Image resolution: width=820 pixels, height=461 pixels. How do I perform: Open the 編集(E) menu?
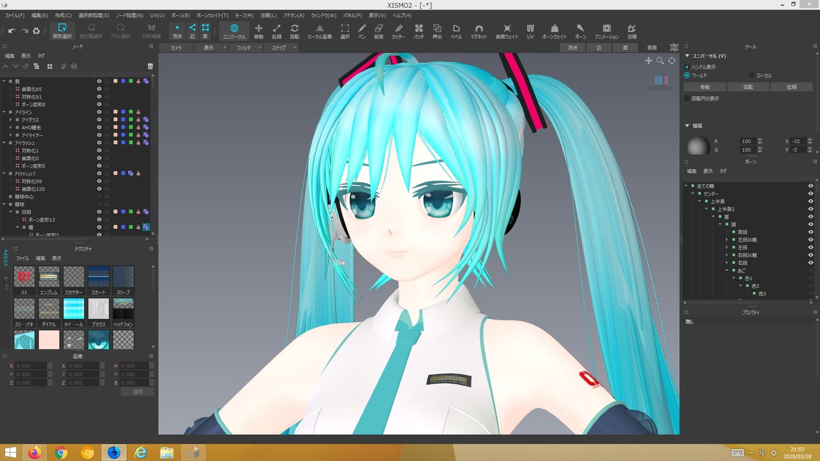(x=40, y=15)
